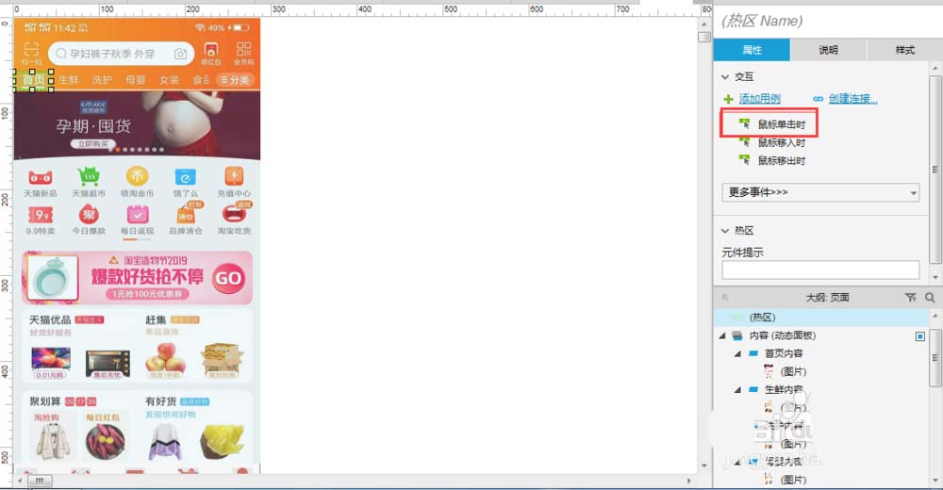943x490 pixels.
Task: Open the outline search magnifier
Action: click(930, 297)
